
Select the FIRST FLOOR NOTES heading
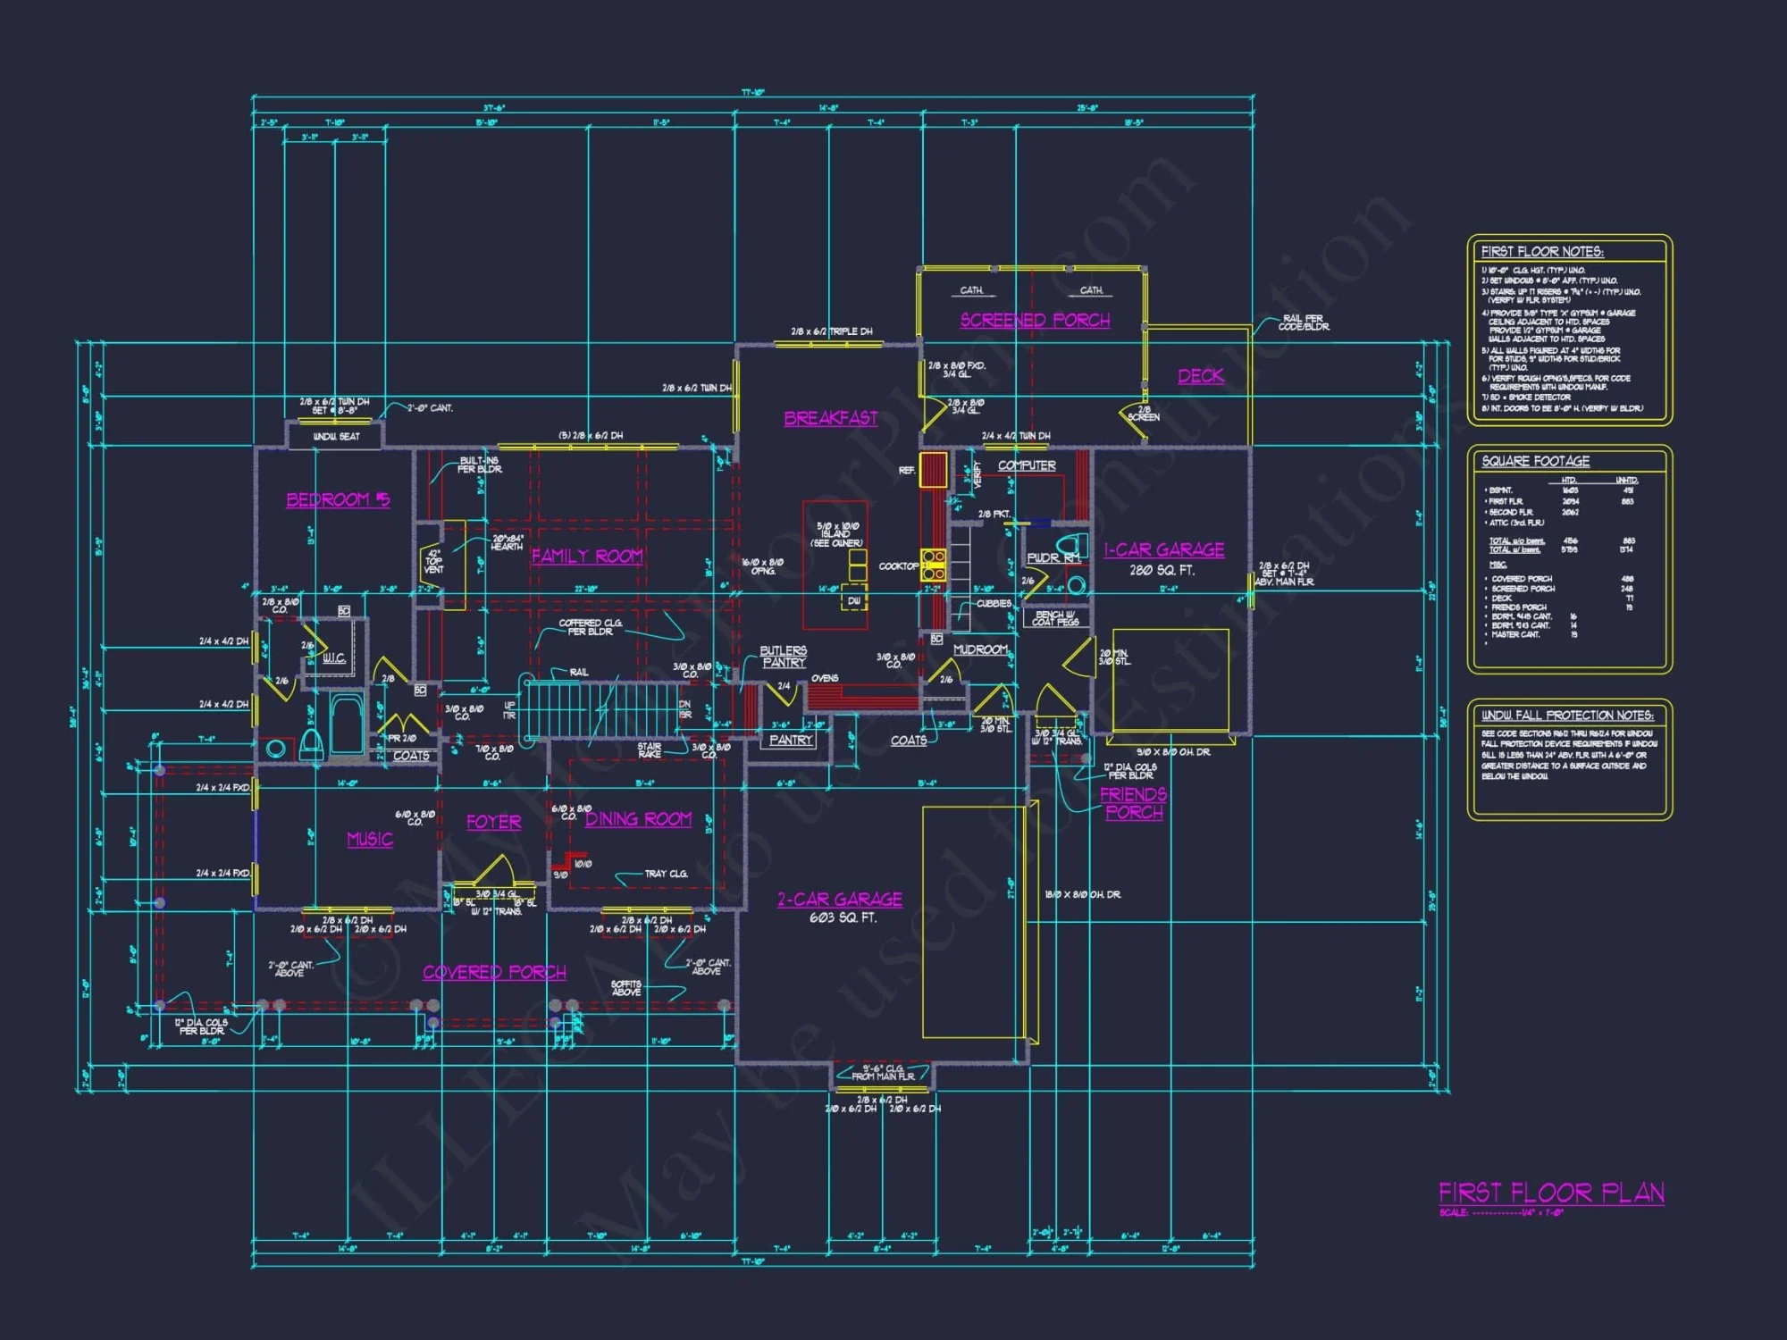(1541, 252)
